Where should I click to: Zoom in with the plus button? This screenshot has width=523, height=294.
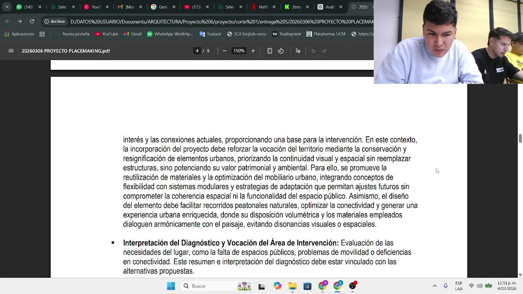click(x=253, y=51)
